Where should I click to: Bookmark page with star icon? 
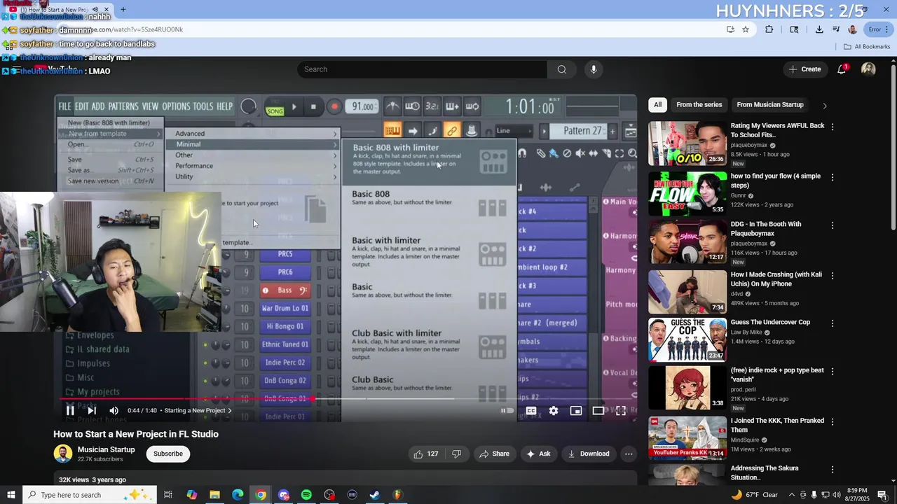[746, 29]
